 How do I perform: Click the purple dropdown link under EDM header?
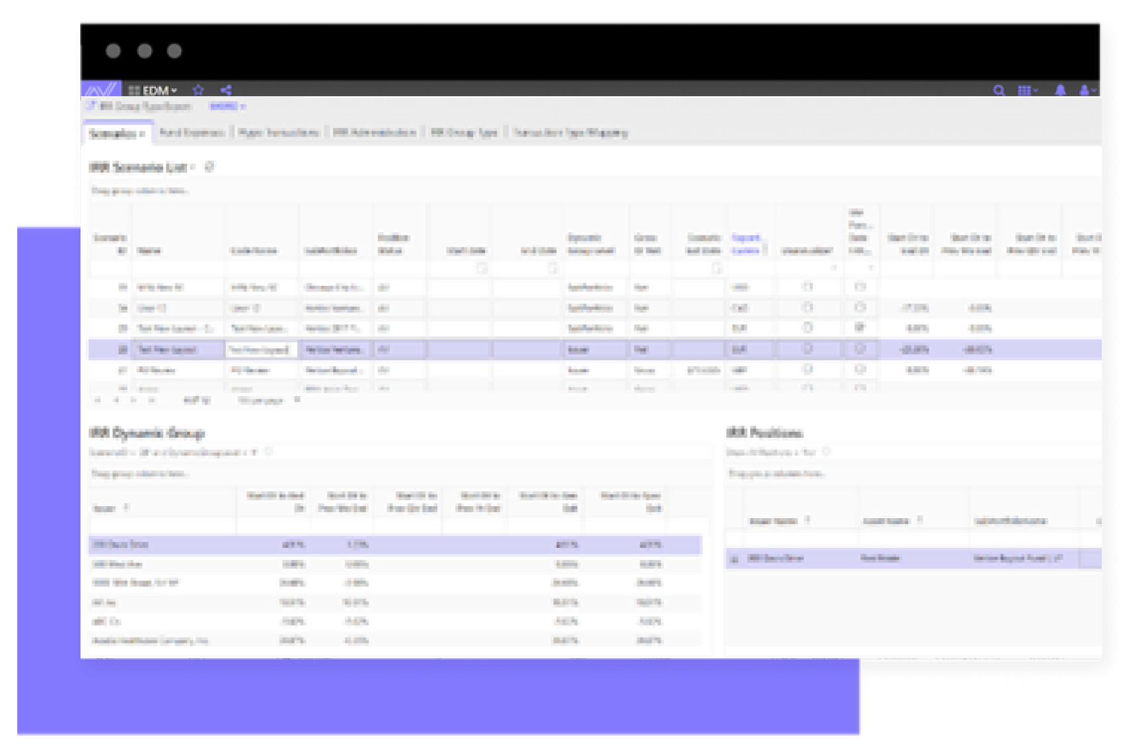tap(227, 106)
